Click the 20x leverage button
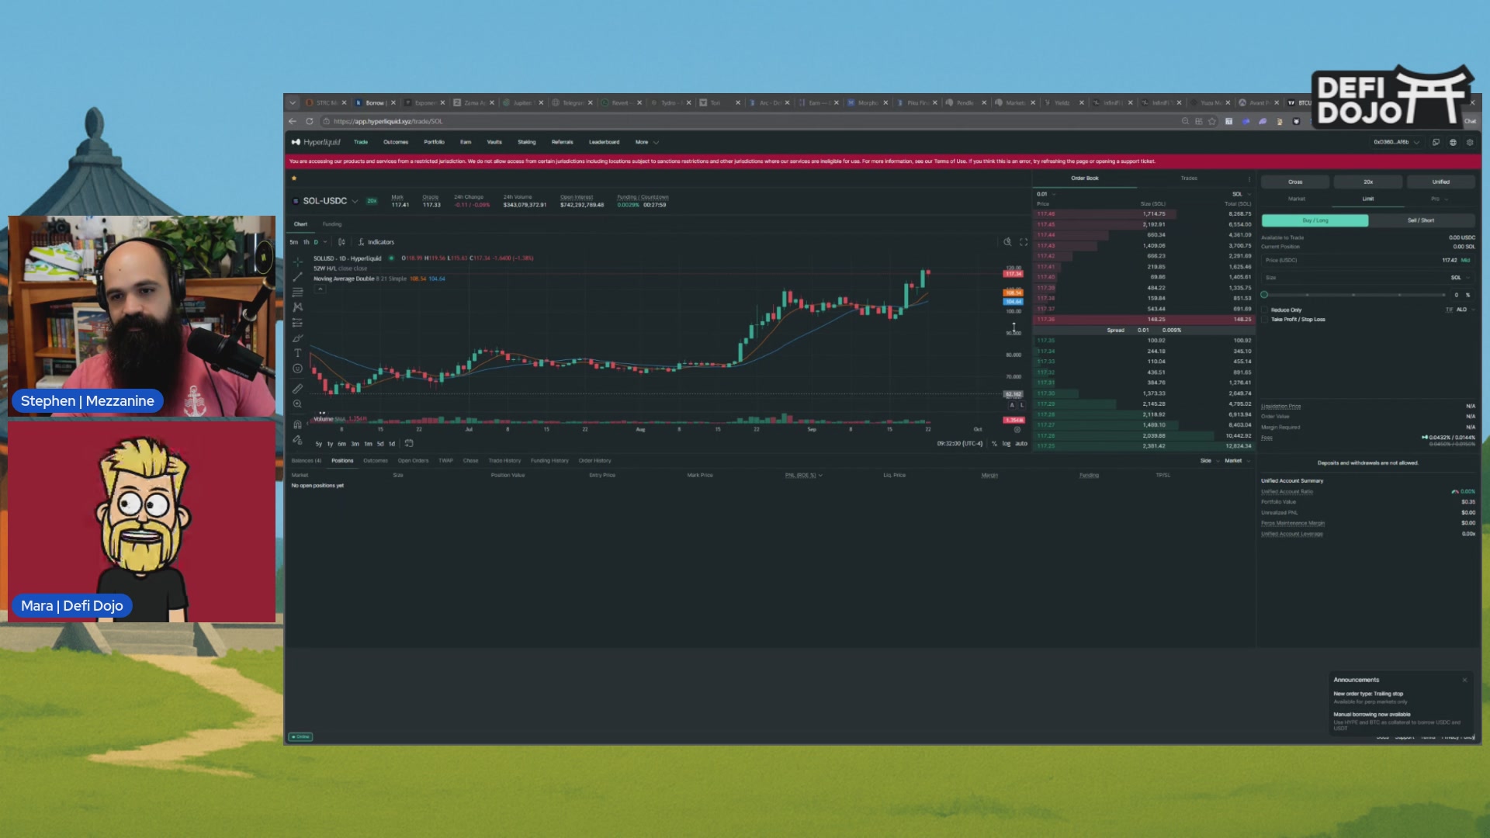The width and height of the screenshot is (1490, 838). [x=1368, y=182]
